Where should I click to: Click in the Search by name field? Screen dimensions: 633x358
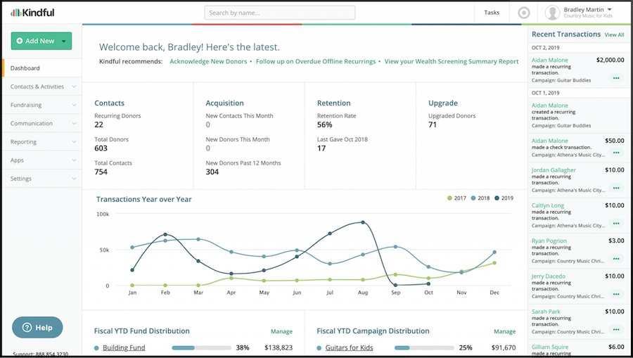(x=280, y=13)
